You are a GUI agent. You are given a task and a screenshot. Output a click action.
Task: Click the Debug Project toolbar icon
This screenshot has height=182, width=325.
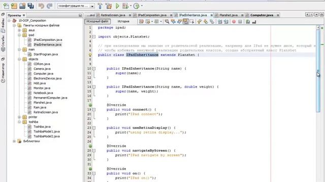pos(125,6)
